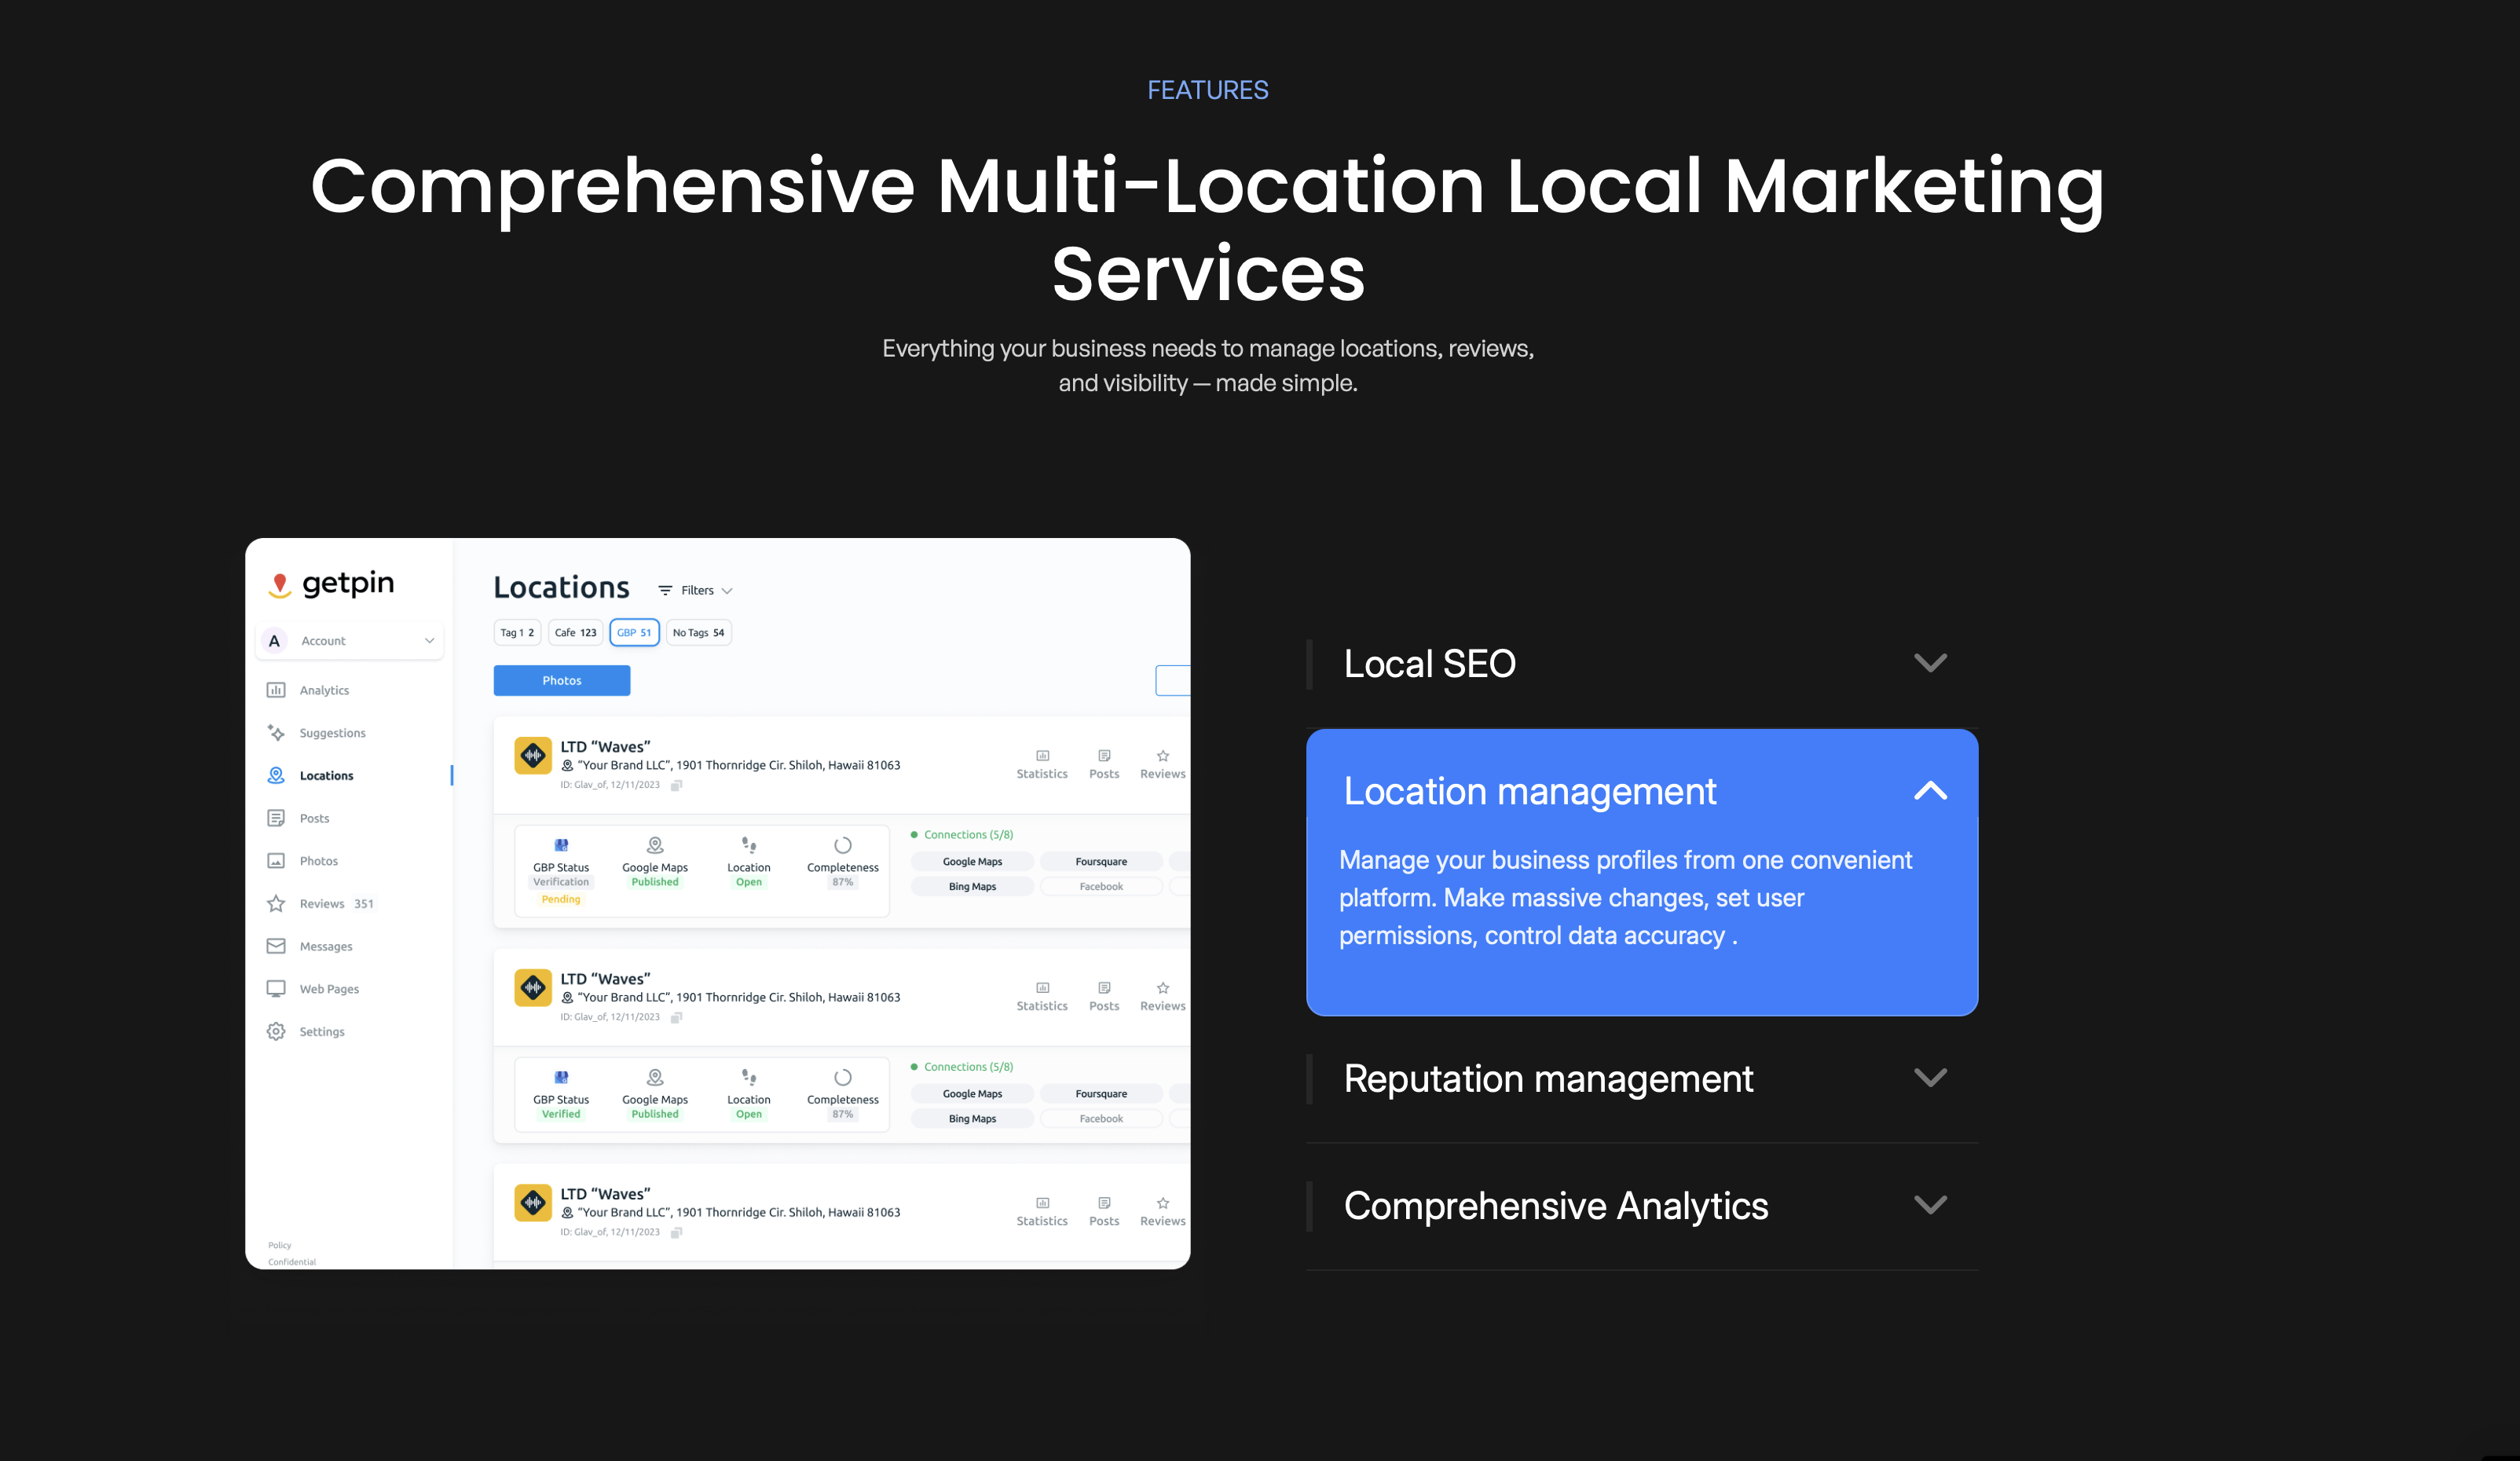Copy ID icon of first location card
The image size is (2520, 1461).
pos(677,786)
